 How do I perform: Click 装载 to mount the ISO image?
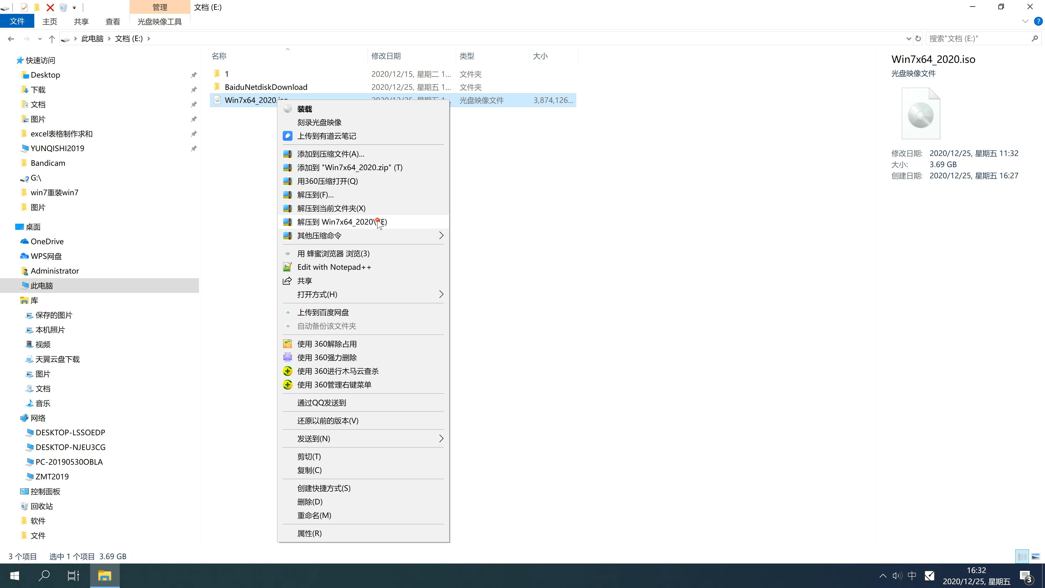304,108
